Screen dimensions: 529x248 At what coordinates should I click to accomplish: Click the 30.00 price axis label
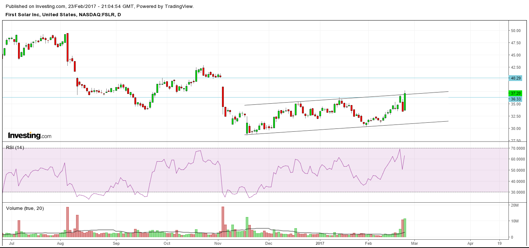(516, 128)
